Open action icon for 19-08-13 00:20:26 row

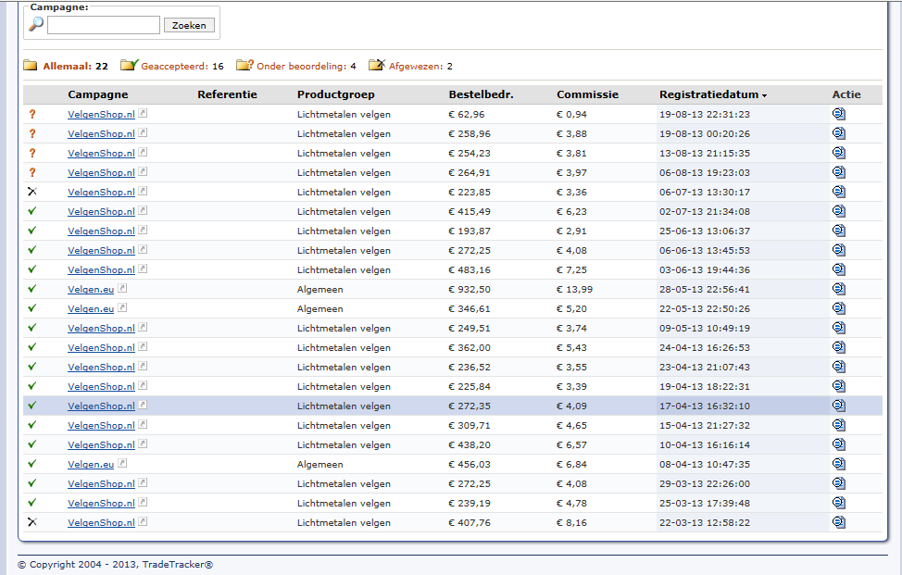pyautogui.click(x=839, y=133)
